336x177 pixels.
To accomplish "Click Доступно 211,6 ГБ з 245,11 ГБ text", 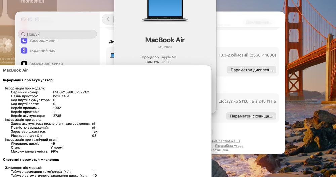I will pos(248,101).
